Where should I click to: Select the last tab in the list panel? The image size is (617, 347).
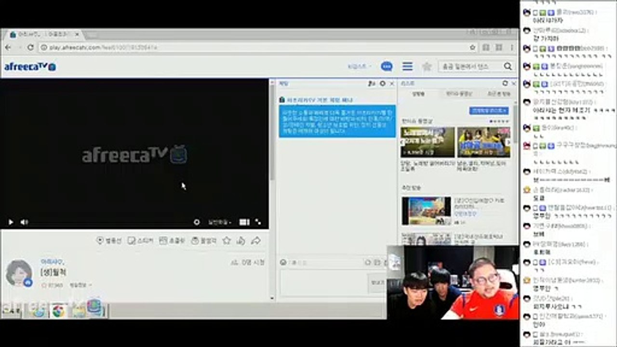[x=498, y=93]
